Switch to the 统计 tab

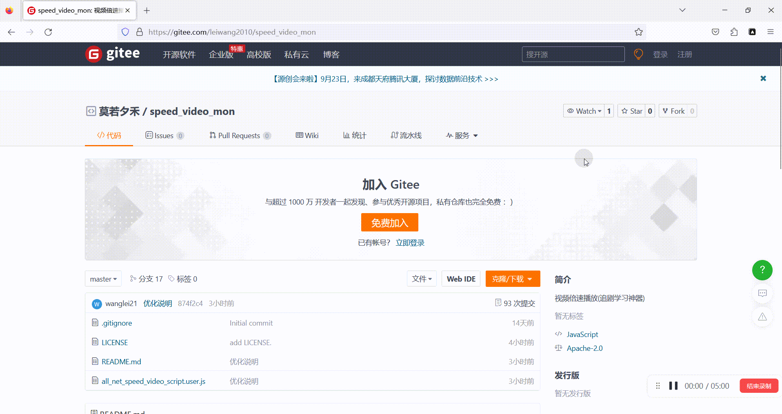(355, 135)
